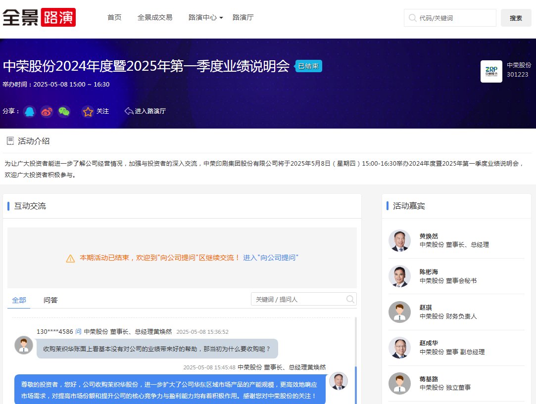
Task: Open the 首页 menu item
Action: pos(114,17)
